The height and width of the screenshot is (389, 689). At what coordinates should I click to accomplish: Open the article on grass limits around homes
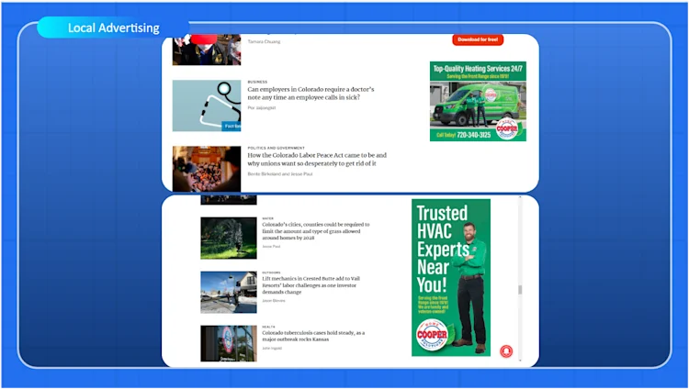click(x=315, y=231)
